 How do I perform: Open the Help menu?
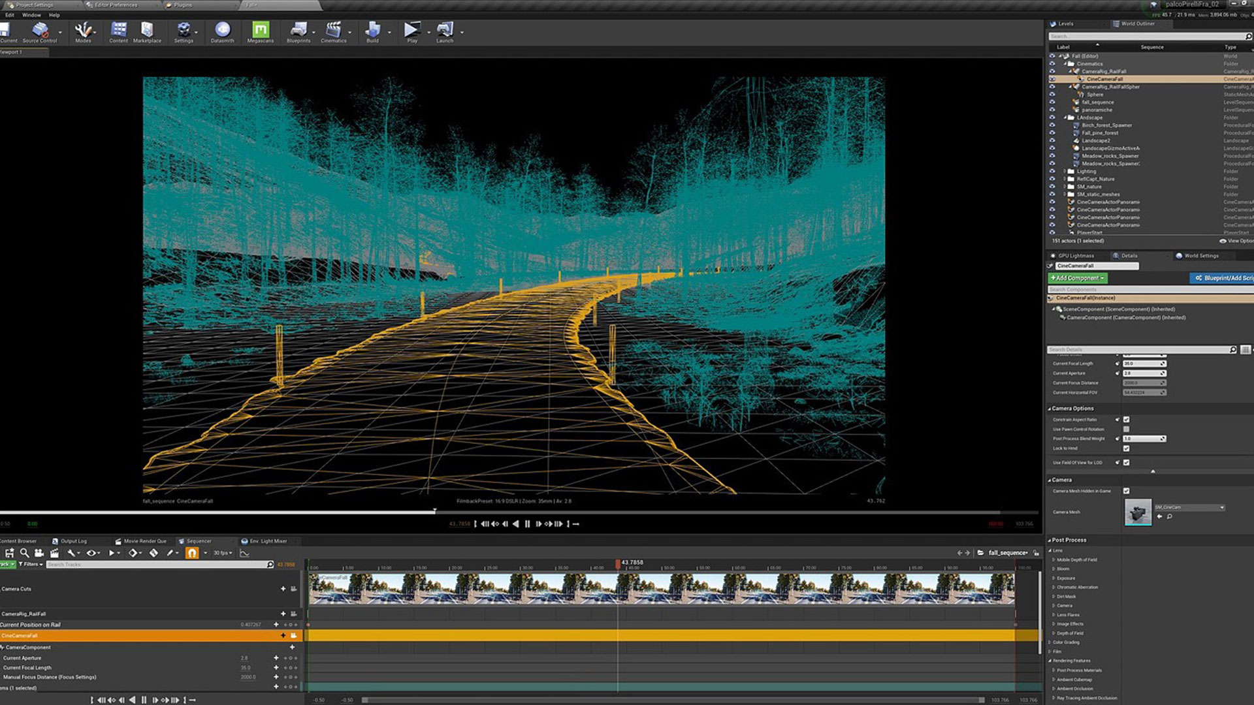click(54, 15)
